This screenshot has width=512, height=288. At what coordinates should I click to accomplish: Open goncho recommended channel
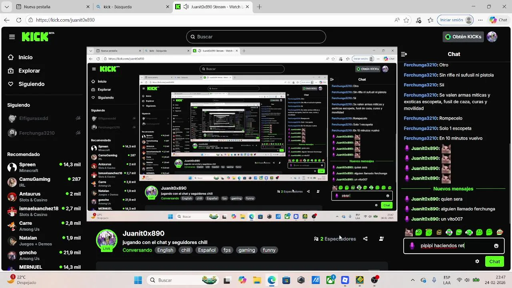pos(44,255)
